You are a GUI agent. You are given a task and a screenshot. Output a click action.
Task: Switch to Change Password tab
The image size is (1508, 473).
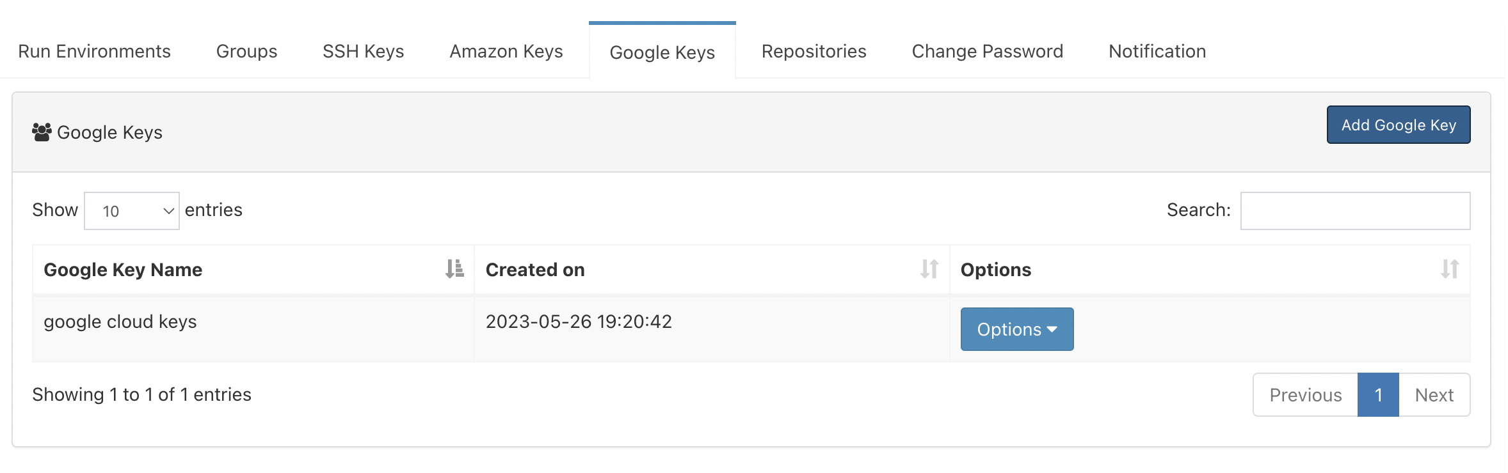(988, 51)
